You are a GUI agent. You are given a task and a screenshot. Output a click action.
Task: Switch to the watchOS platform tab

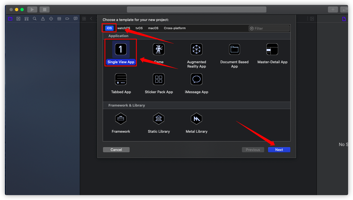[x=124, y=28]
